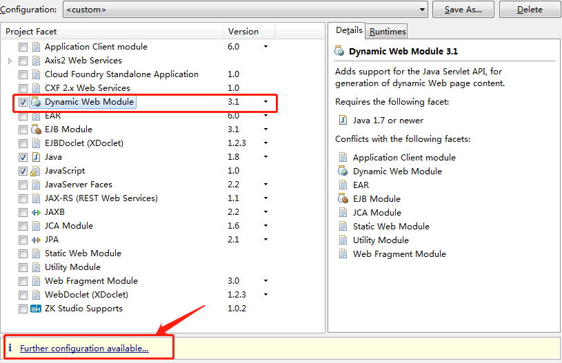Click the Project Facet column header
This screenshot has width=562, height=363.
[113, 32]
